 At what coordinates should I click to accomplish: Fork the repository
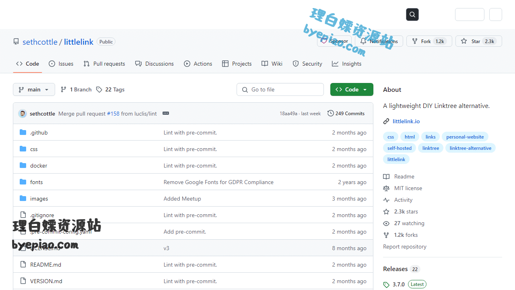tap(429, 41)
